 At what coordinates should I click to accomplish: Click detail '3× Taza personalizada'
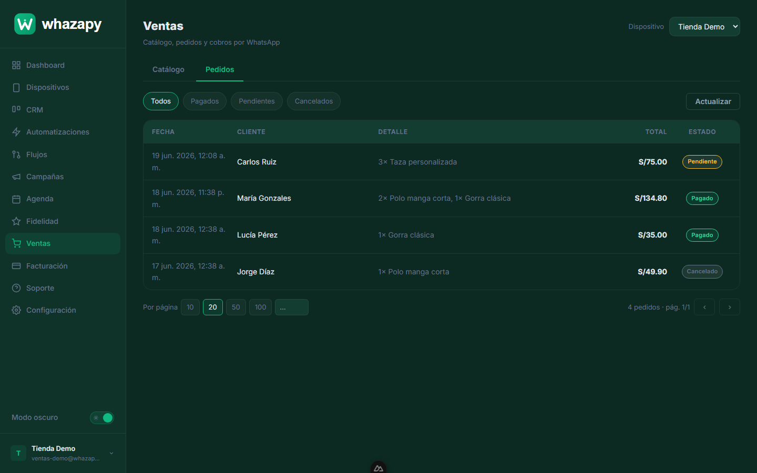417,162
